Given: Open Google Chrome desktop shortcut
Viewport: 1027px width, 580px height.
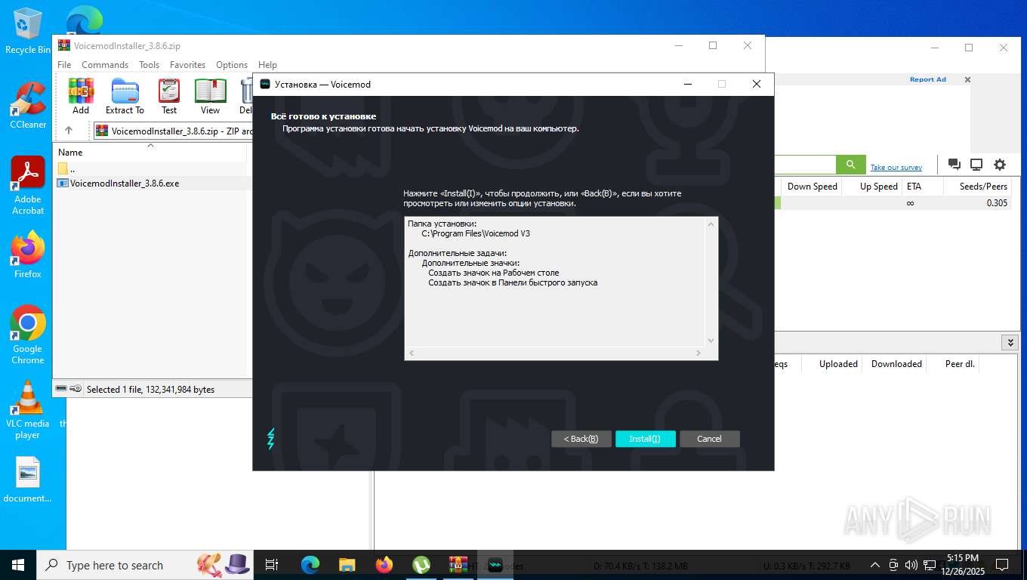Looking at the screenshot, I should tap(28, 335).
